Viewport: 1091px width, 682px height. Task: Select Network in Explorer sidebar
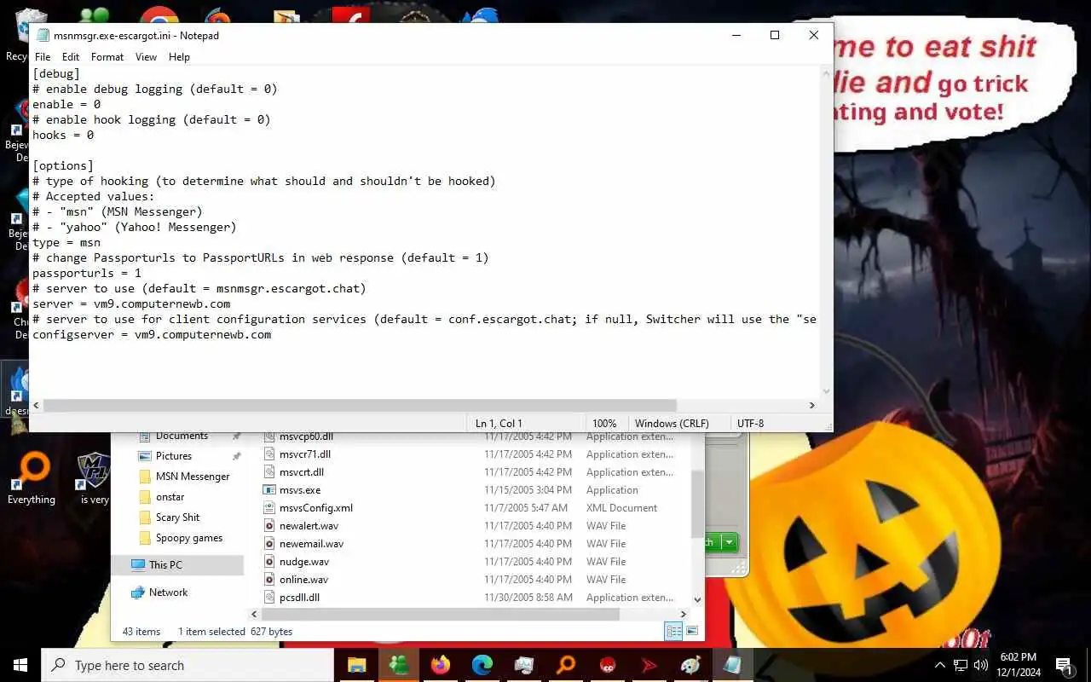click(168, 592)
